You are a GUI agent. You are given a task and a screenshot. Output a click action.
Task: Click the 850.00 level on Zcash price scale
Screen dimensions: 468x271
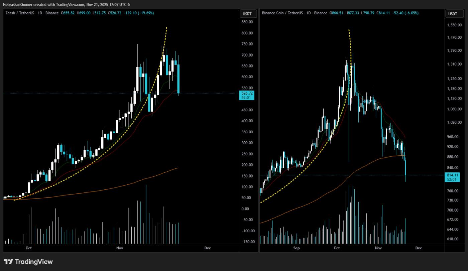pos(247,22)
